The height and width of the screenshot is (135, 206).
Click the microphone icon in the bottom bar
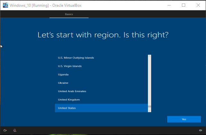[x=15, y=130]
